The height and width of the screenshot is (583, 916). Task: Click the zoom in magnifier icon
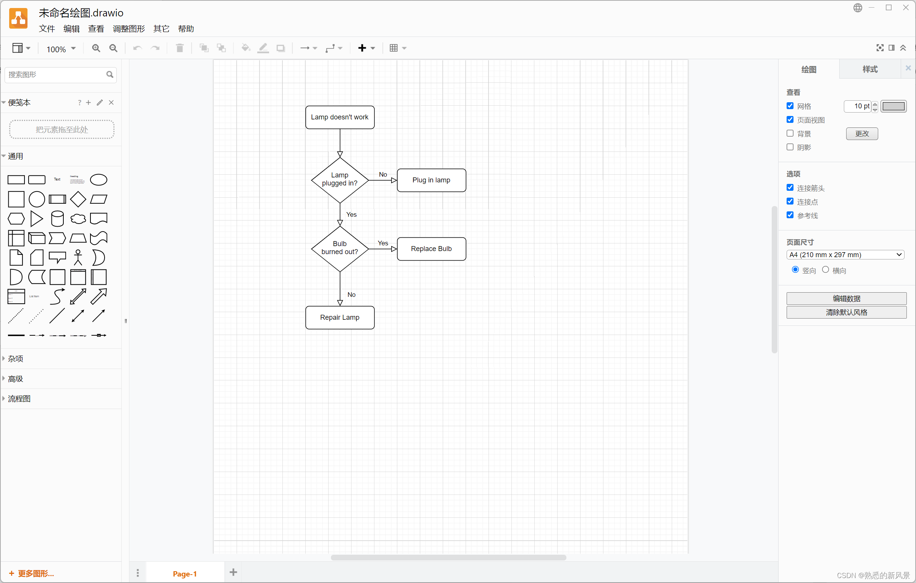96,48
